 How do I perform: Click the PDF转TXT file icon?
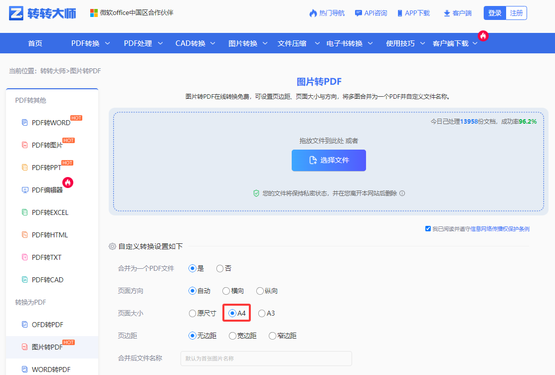tap(25, 257)
